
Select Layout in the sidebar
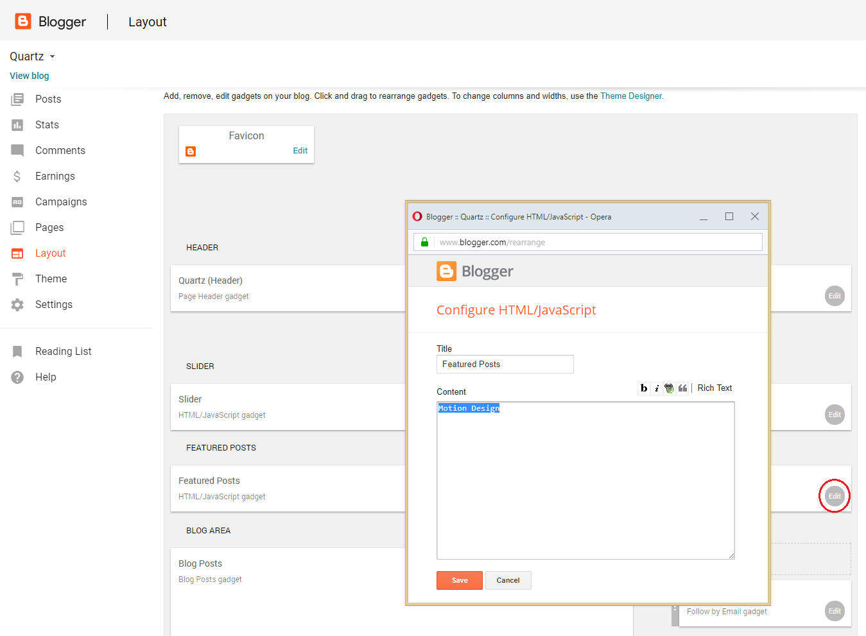[51, 253]
